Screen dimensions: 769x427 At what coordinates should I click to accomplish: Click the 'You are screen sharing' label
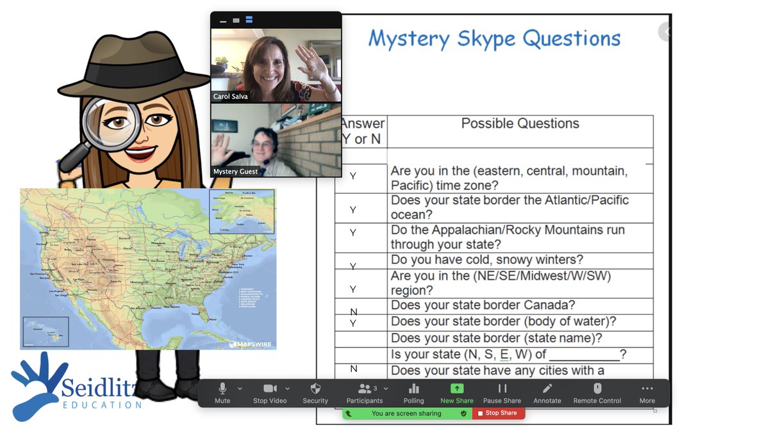pos(406,414)
